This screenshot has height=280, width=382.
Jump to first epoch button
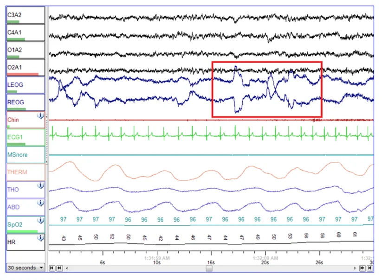coord(52,268)
